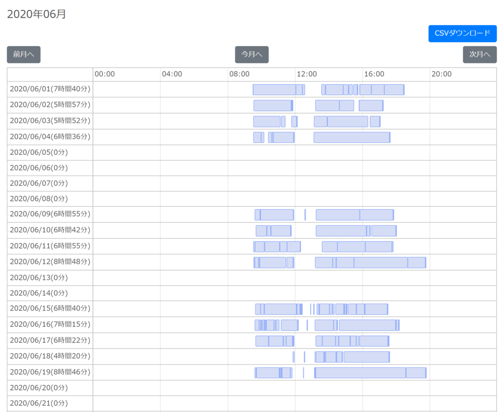Select the 2020/06/12(8時間48分) row label
The image size is (501, 412).
tap(50, 262)
